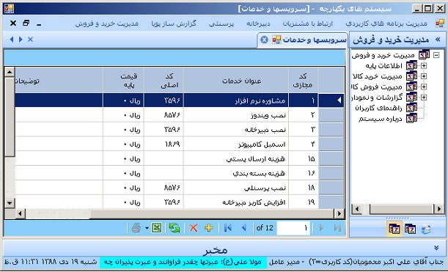Click icon beside مدیریت خرید کالا in tree
Image resolution: width=448 pixels, height=272 pixels.
click(412, 76)
